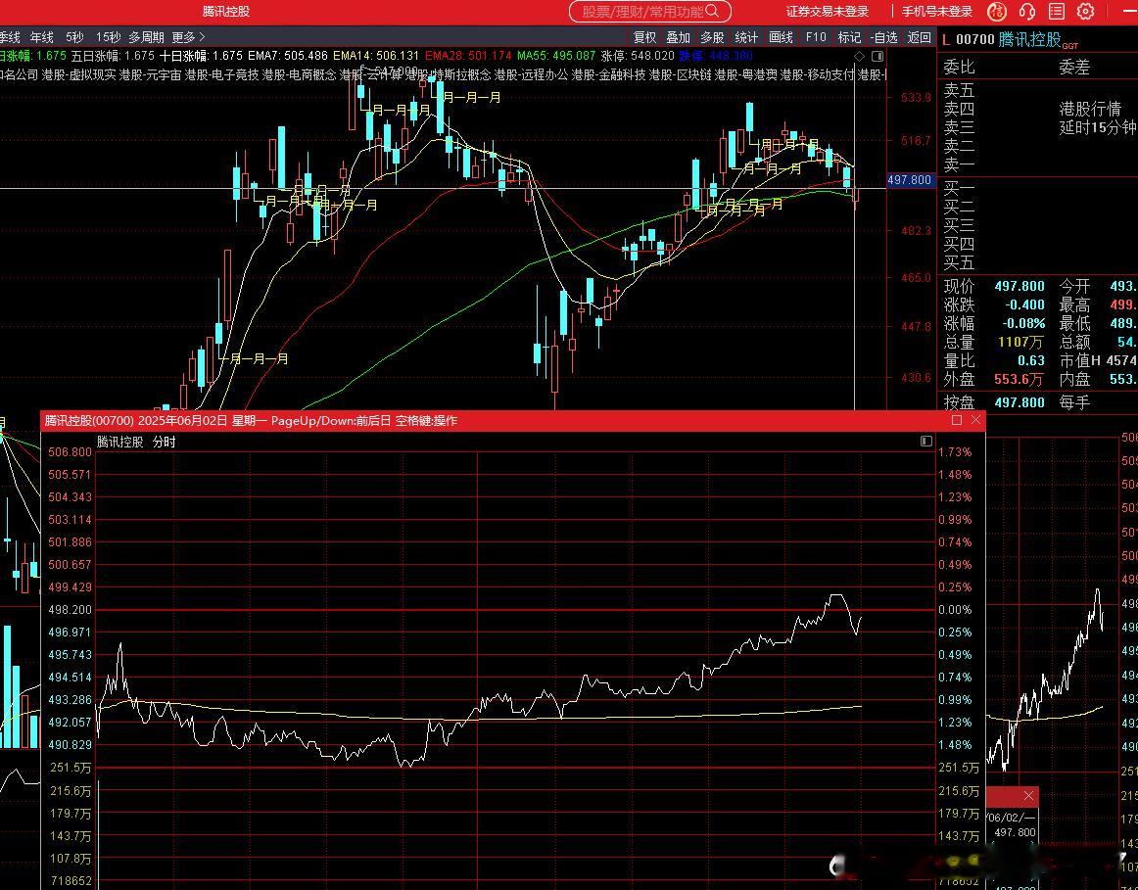Click the 标记 toolbar button
Image resolution: width=1138 pixels, height=890 pixels.
pos(849,37)
